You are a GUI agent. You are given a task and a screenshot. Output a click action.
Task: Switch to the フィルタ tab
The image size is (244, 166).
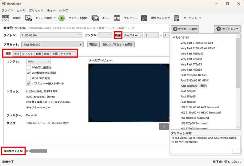click(27, 54)
